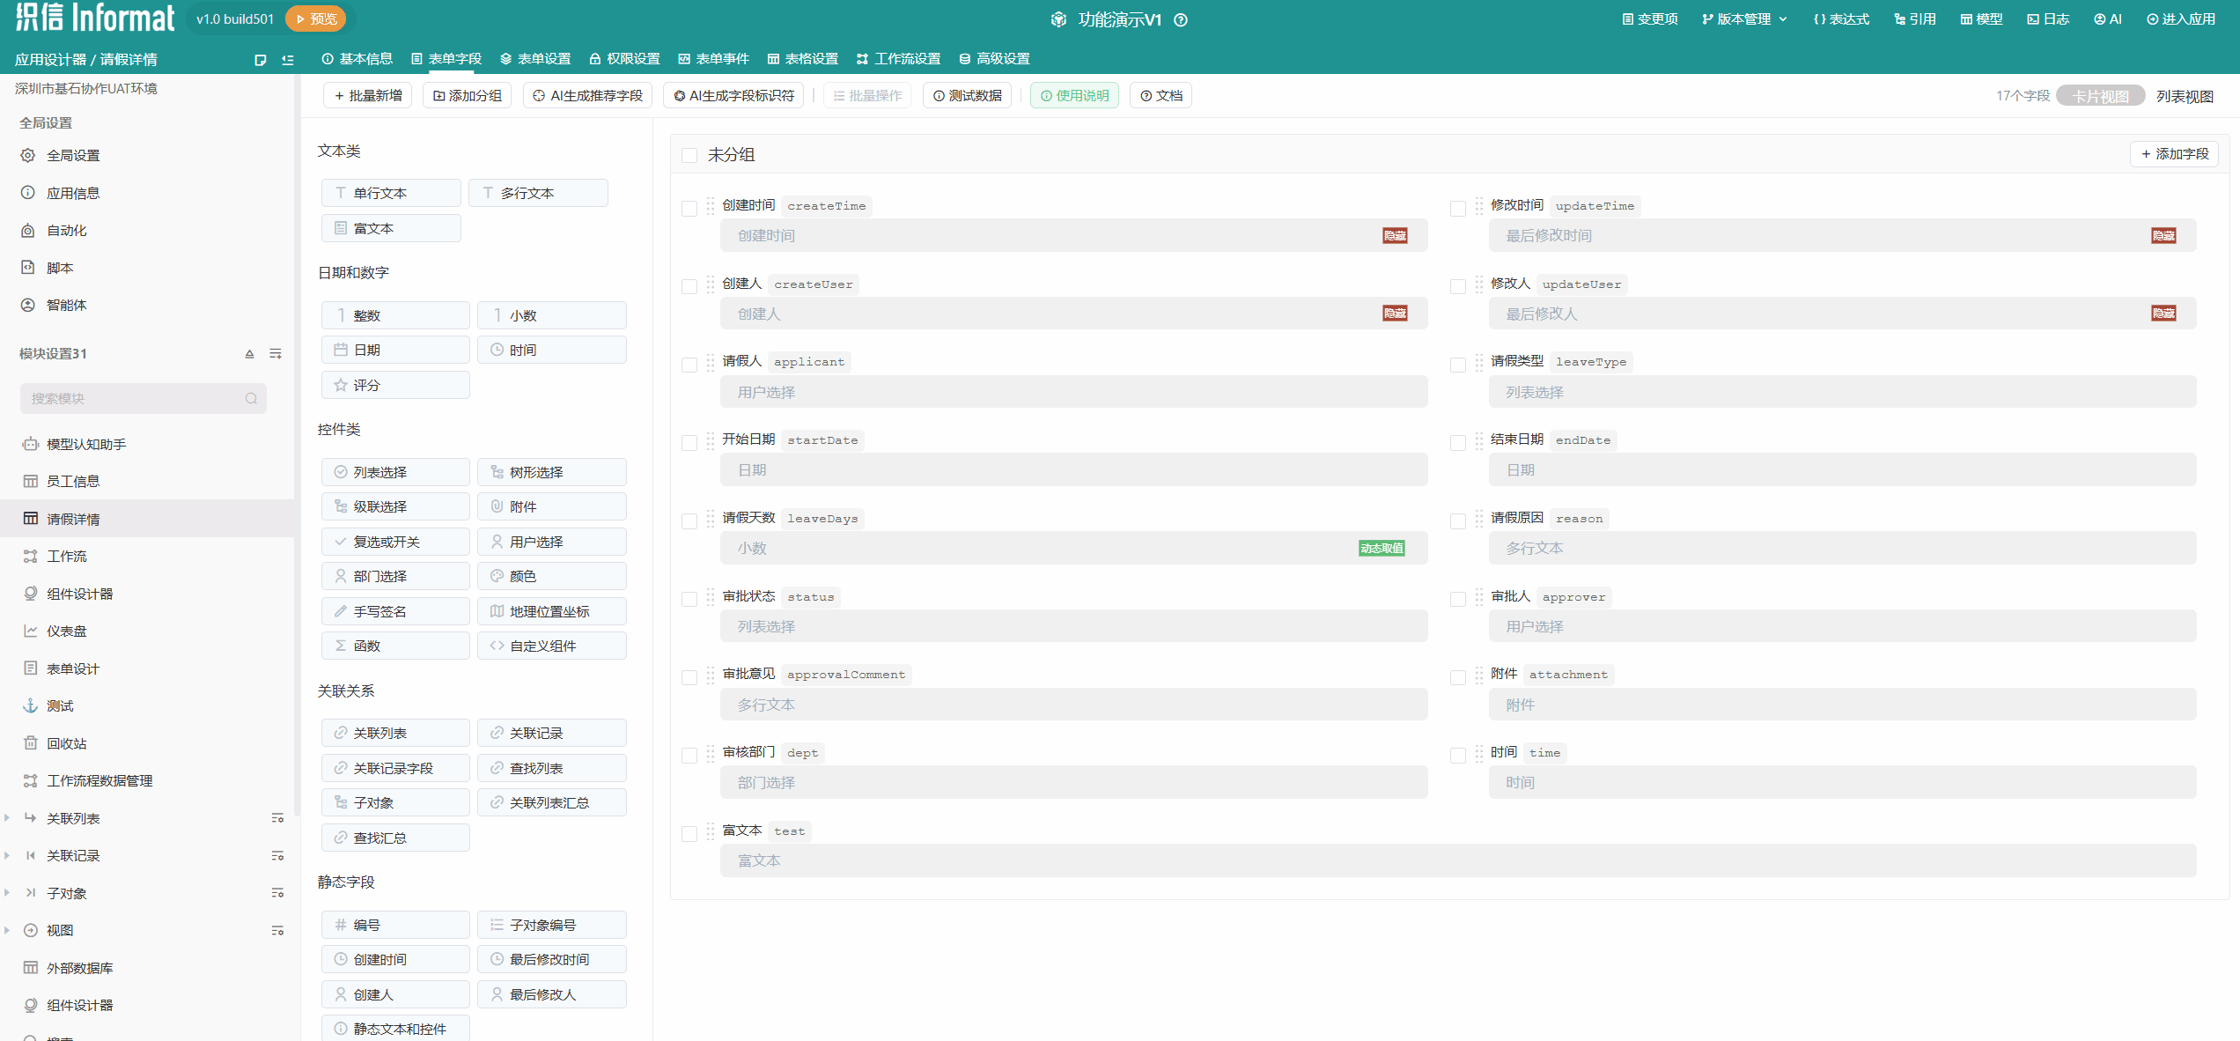The height and width of the screenshot is (1041, 2240).
Task: Expand the 视图 tree node
Action: click(x=8, y=930)
